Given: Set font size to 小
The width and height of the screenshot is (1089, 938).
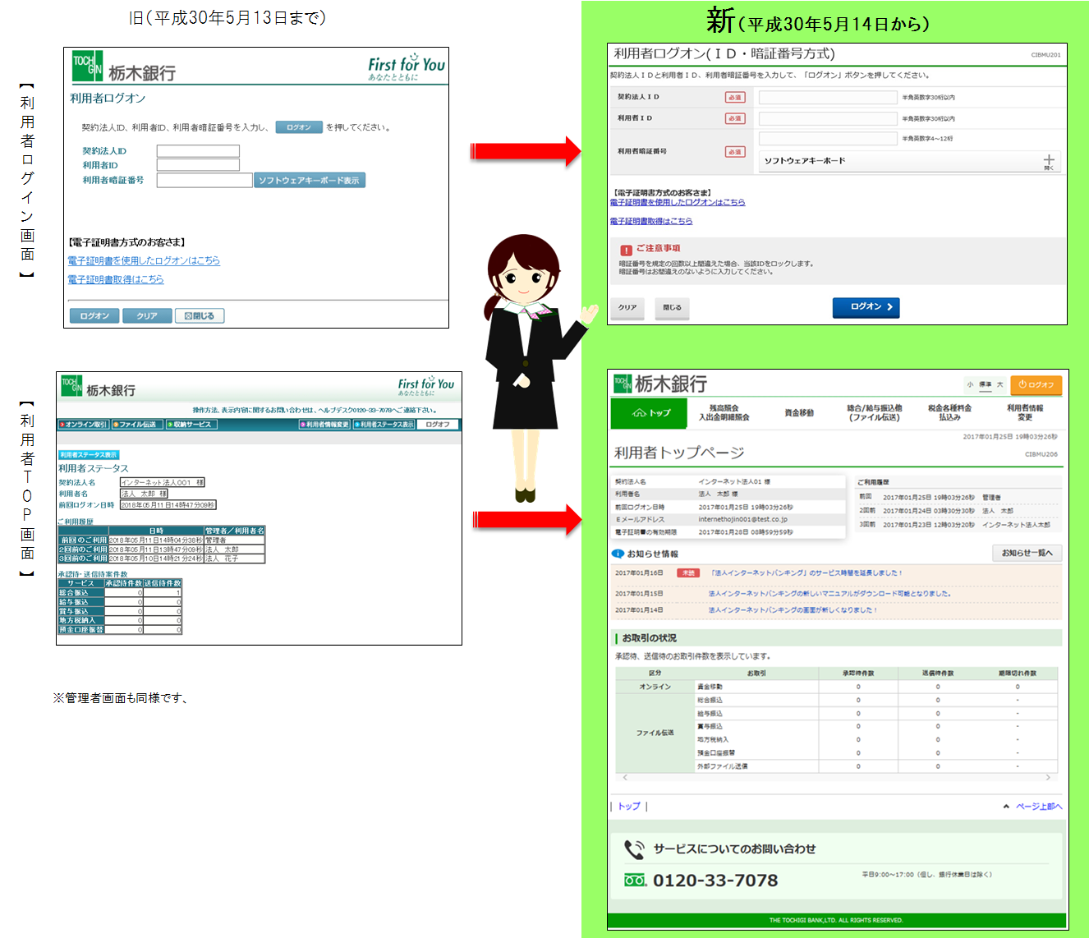Looking at the screenshot, I should point(970,384).
